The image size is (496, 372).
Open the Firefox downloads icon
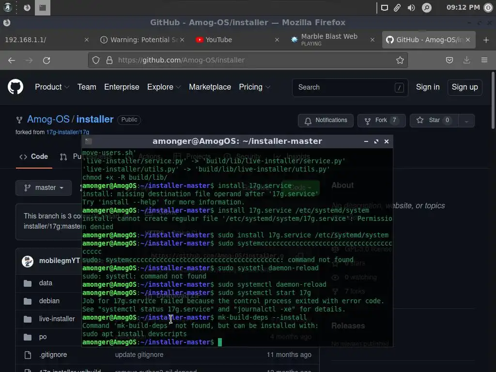466,60
